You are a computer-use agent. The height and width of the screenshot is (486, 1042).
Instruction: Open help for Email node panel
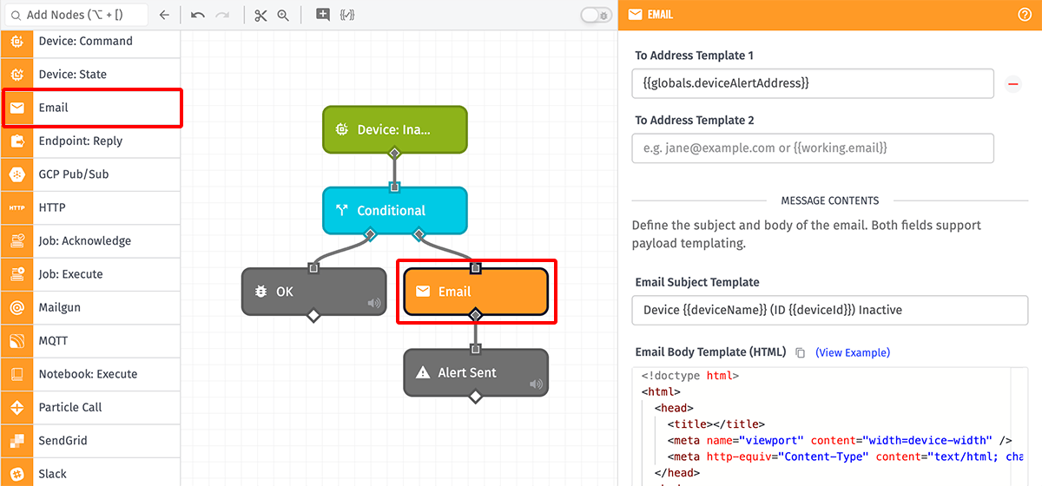[1025, 15]
